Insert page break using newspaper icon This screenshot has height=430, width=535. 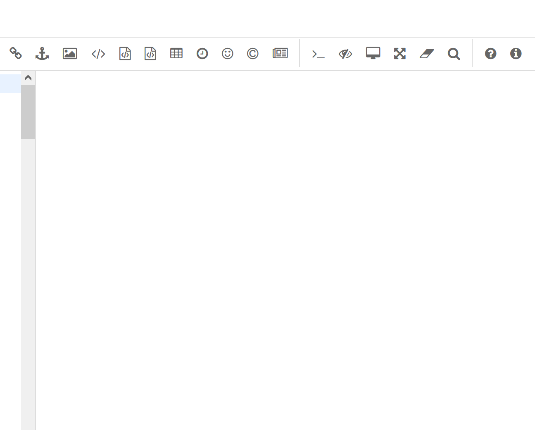coord(280,53)
